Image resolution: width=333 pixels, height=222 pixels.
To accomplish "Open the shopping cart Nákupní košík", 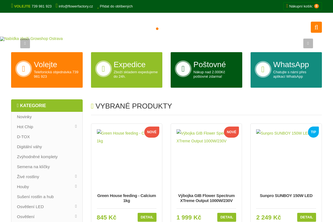I will (302, 6).
